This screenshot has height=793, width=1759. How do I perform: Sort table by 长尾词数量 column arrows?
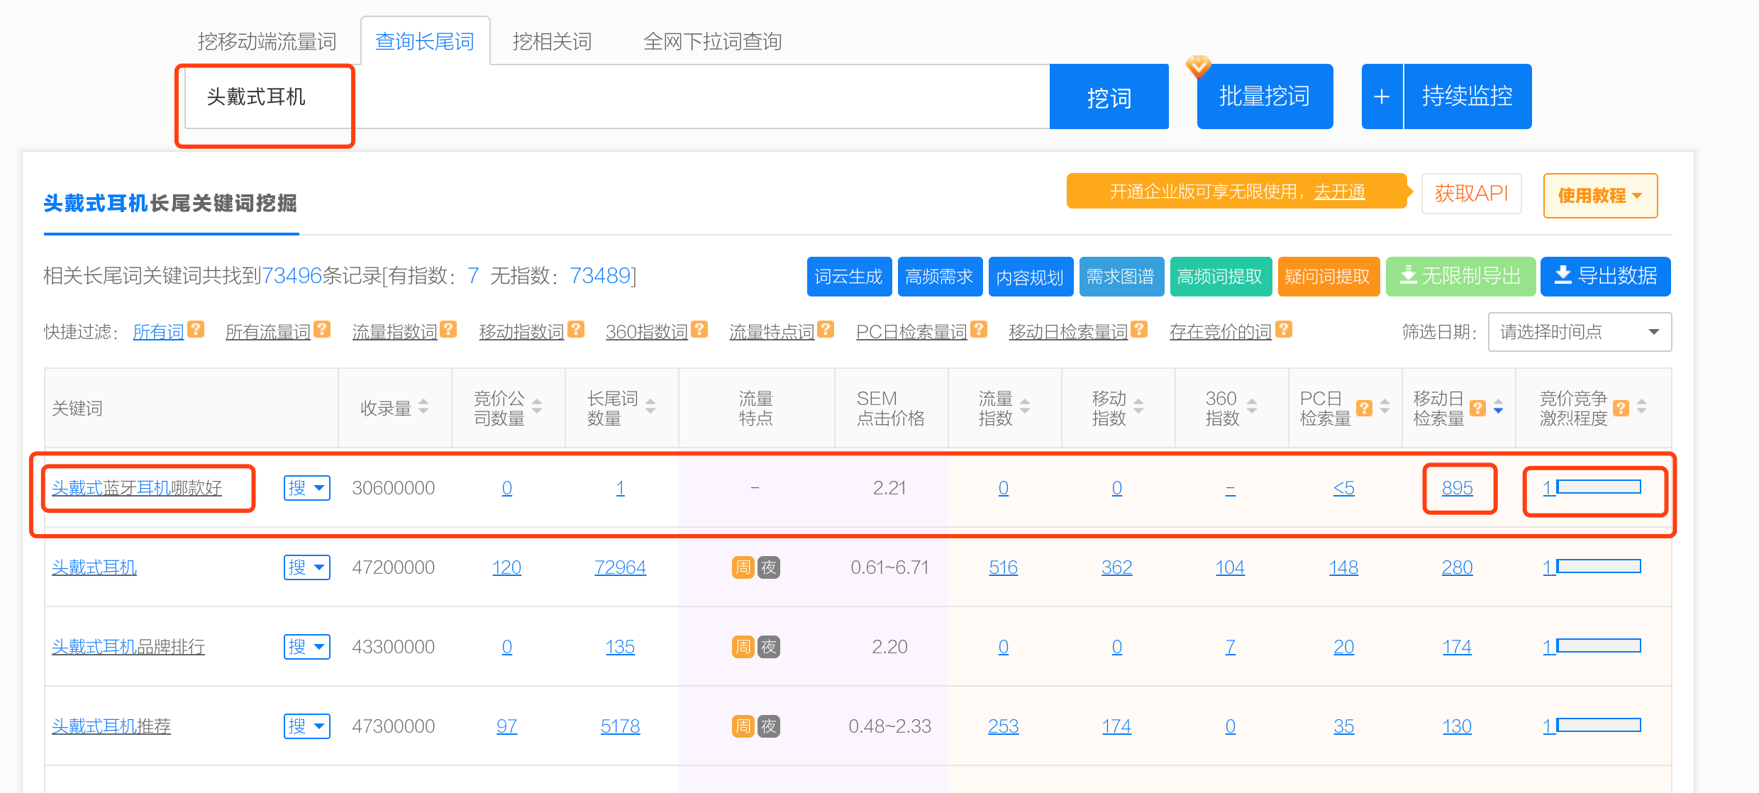pyautogui.click(x=650, y=406)
